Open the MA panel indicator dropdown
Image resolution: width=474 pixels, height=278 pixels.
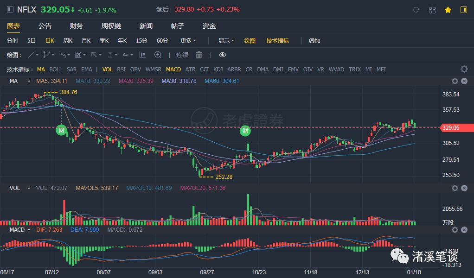[29, 81]
